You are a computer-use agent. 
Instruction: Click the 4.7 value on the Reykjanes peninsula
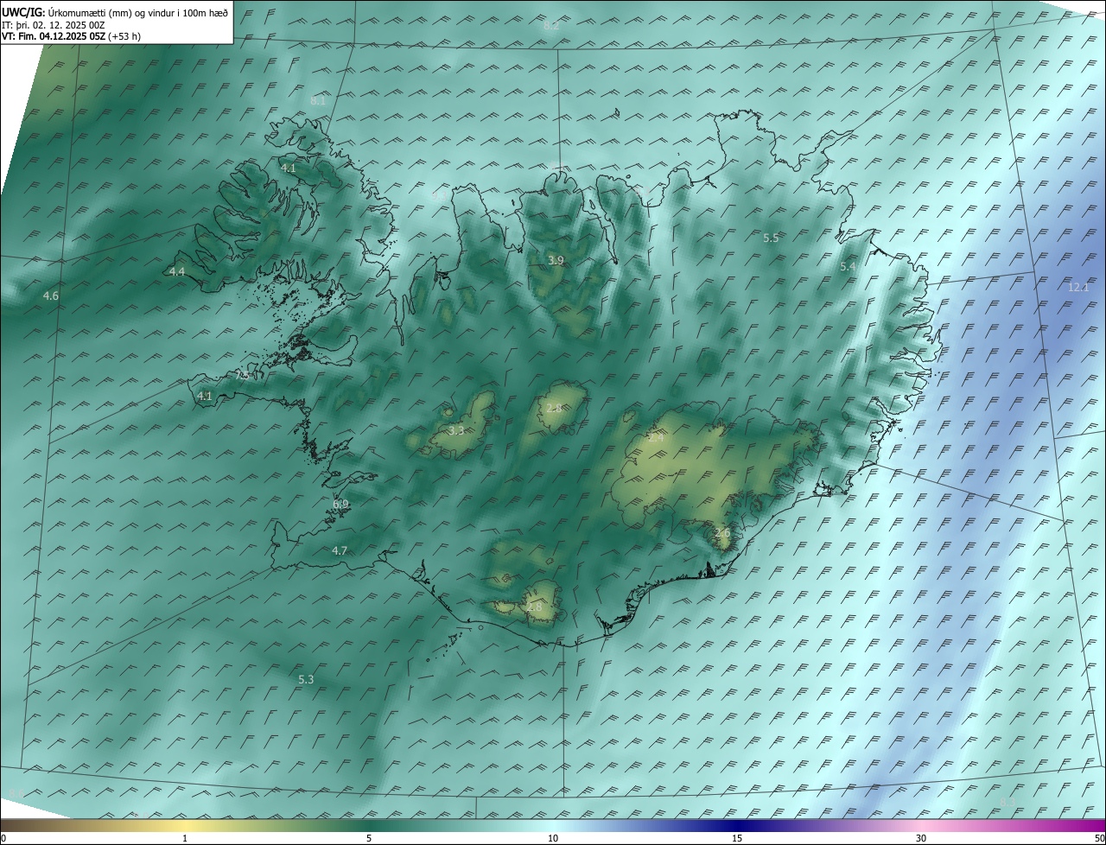click(340, 551)
